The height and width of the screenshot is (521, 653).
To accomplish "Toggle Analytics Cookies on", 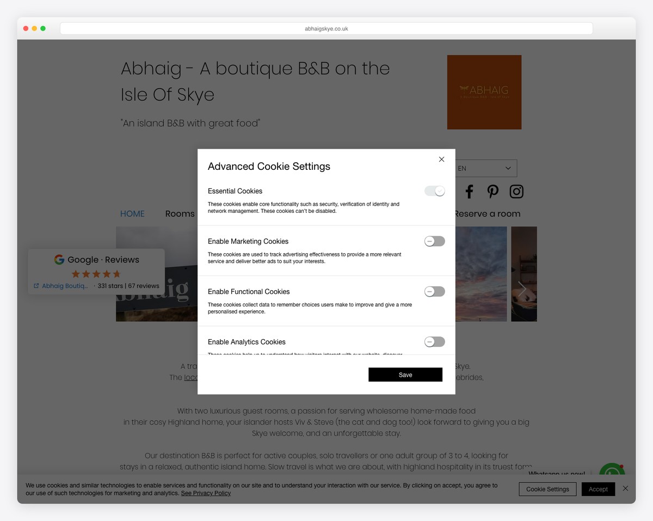I will tap(434, 342).
